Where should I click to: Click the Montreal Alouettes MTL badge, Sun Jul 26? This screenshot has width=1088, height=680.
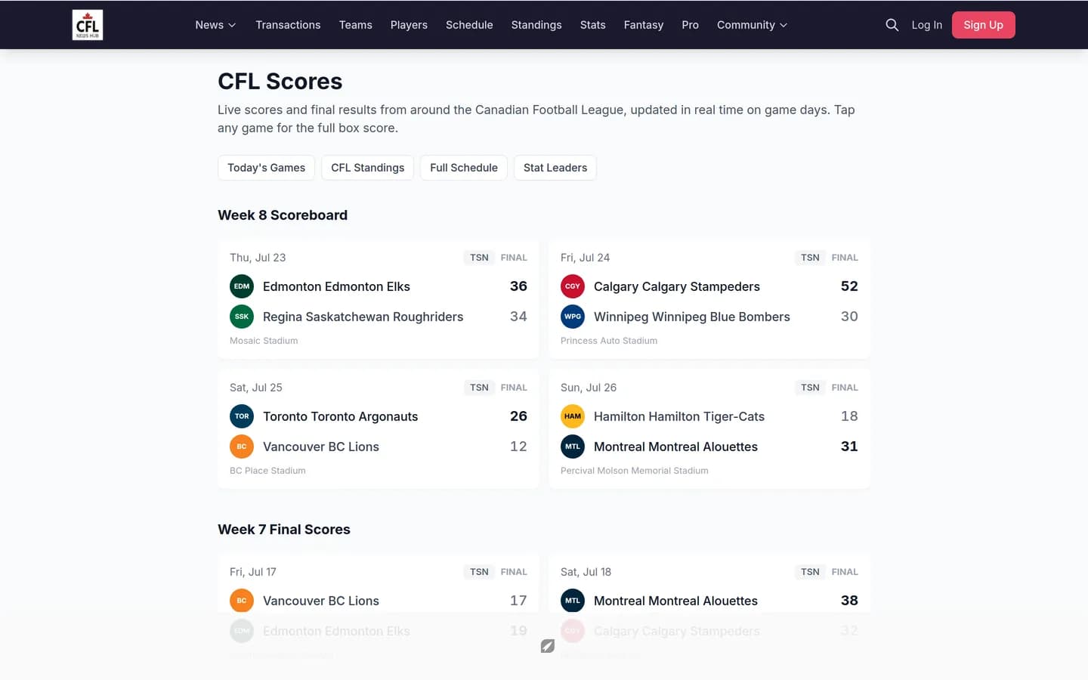point(573,447)
